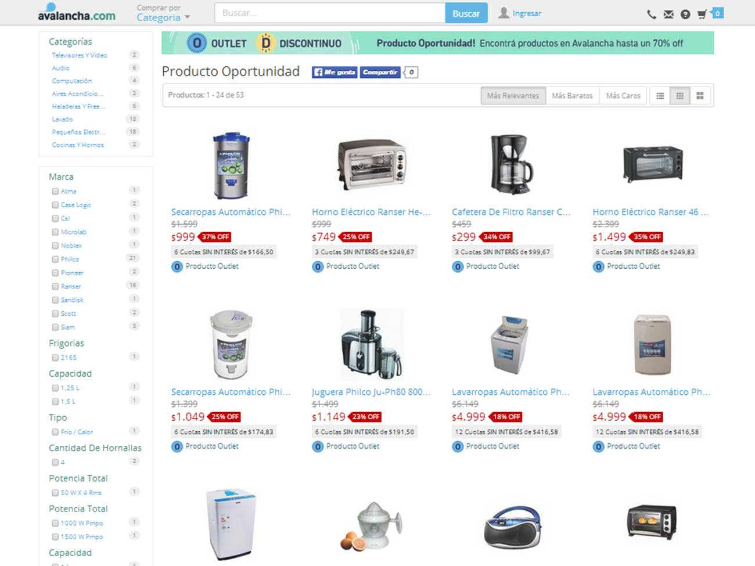Open the Televisores Y Video category link
The width and height of the screenshot is (755, 566).
80,56
